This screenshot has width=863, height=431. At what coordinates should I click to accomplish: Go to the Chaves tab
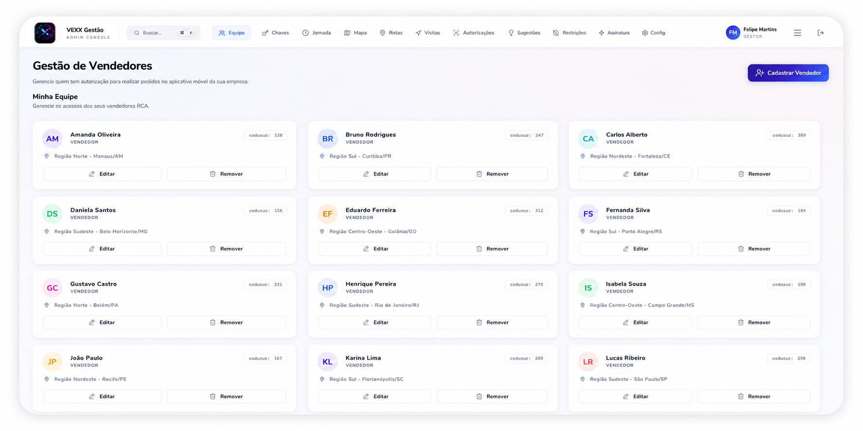275,33
